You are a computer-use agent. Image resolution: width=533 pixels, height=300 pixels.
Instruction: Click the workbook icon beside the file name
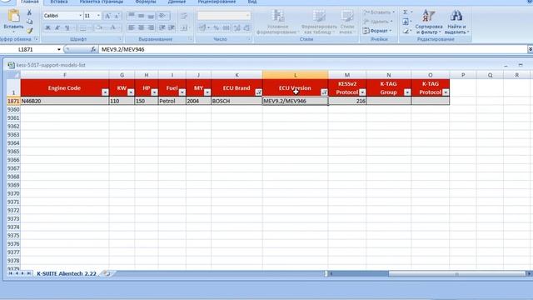click(x=11, y=65)
